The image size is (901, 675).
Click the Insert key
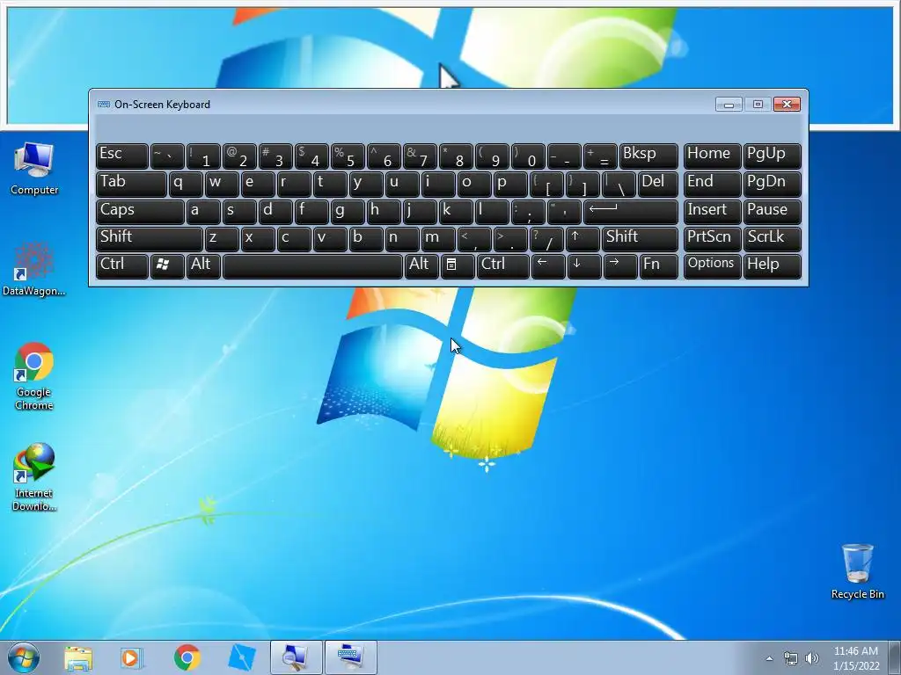pyautogui.click(x=712, y=212)
